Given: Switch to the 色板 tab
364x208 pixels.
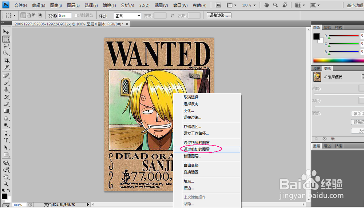Looking at the screenshot, I should pos(327,27).
